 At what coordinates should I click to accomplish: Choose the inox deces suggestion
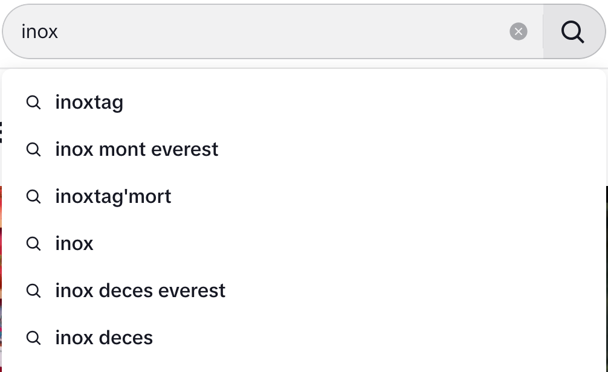click(304, 338)
